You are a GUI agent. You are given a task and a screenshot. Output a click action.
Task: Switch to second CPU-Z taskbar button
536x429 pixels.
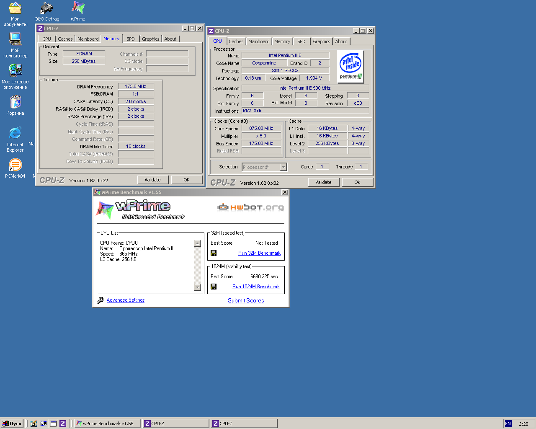[244, 424]
